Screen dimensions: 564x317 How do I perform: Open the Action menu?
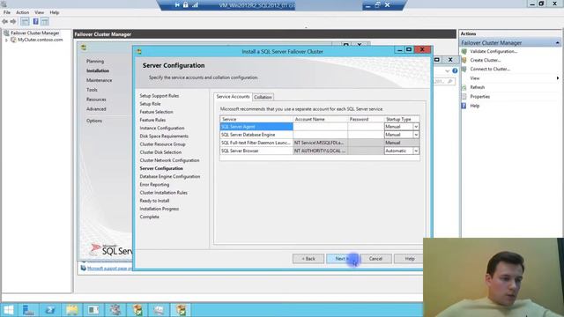pyautogui.click(x=22, y=12)
